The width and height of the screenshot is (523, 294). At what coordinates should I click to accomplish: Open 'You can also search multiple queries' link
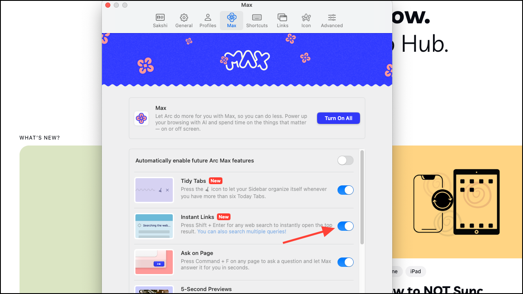pyautogui.click(x=242, y=232)
